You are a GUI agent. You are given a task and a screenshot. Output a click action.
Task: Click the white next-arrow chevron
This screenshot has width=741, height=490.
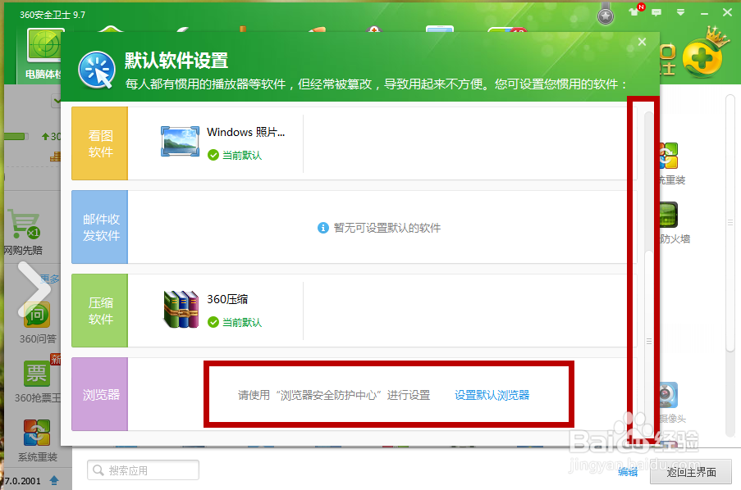pos(34,289)
